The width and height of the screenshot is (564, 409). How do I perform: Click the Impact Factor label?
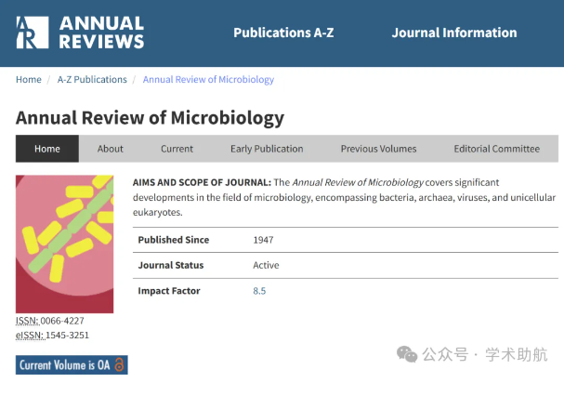click(169, 291)
